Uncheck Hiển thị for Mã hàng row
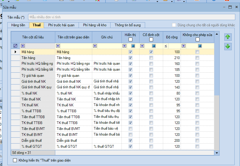The image size is (240, 166). 130,52
